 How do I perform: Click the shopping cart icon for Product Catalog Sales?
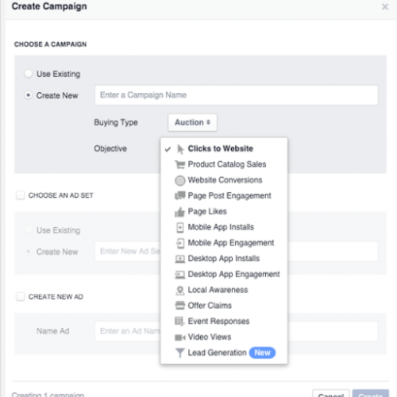coord(180,164)
